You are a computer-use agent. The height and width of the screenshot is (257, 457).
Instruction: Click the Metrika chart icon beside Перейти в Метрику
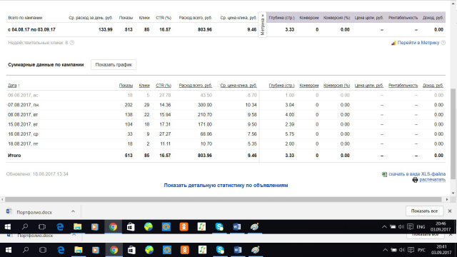coord(393,43)
